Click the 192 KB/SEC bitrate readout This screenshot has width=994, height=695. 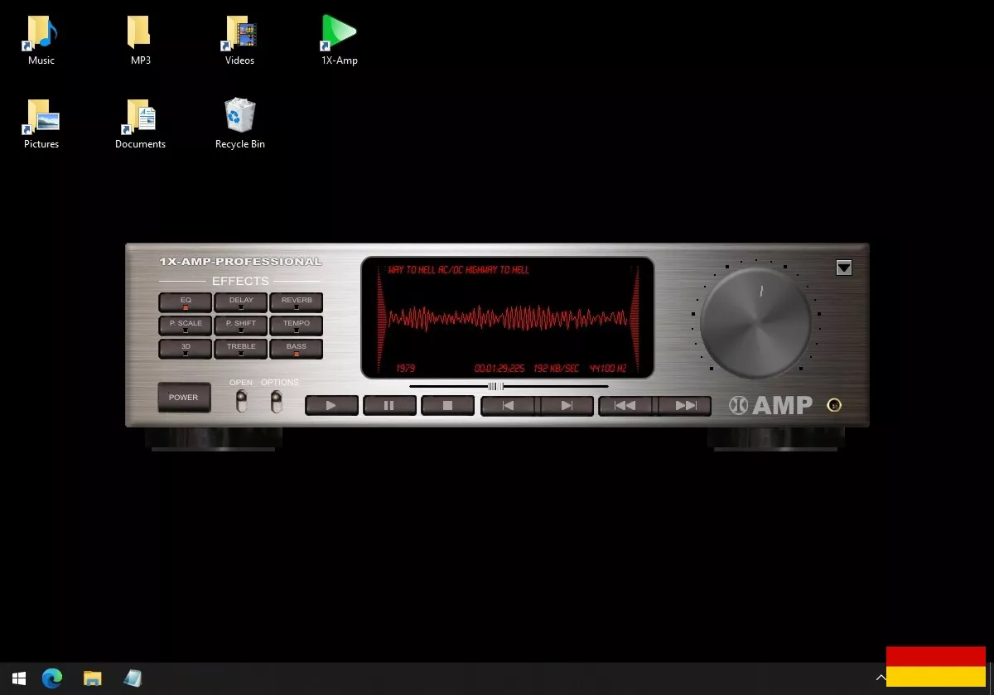(557, 368)
